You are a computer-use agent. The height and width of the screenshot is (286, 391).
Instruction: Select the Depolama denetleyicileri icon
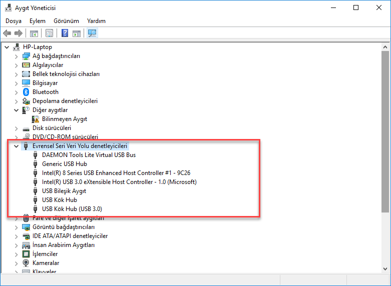tap(26, 101)
